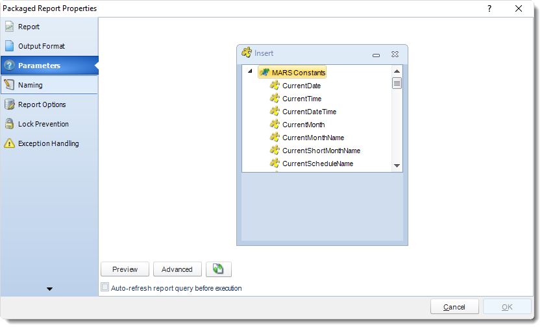This screenshot has height=329, width=544.
Task: Select the Parameters tab
Action: [49, 66]
